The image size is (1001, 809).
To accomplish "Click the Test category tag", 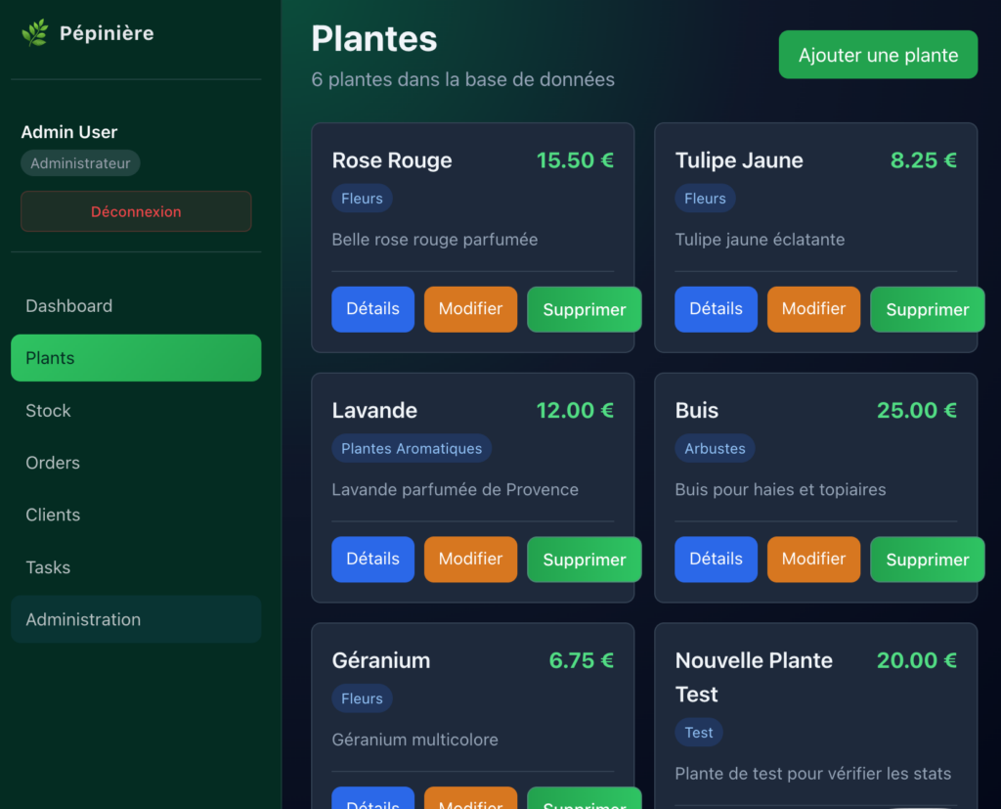I will pyautogui.click(x=699, y=733).
